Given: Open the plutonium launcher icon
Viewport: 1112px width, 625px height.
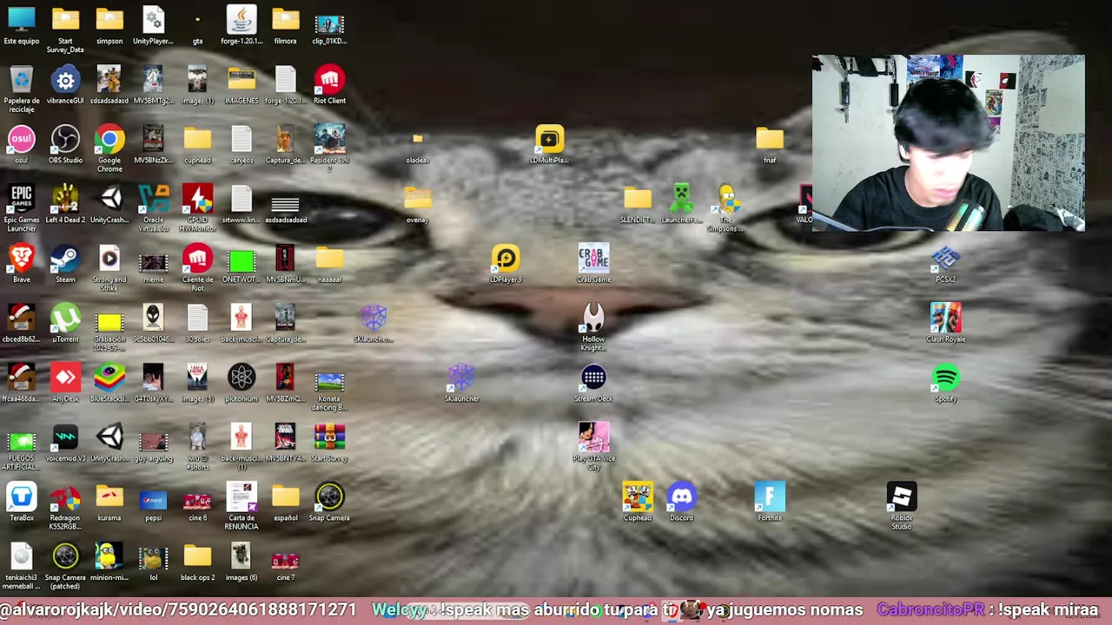Looking at the screenshot, I should pos(242,384).
